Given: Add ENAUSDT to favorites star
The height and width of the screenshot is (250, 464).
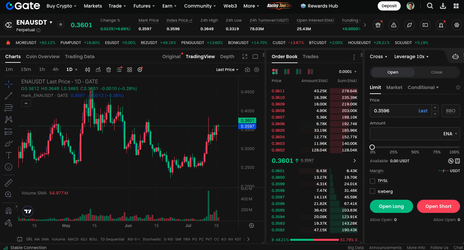Looking at the screenshot, I should (61, 24).
